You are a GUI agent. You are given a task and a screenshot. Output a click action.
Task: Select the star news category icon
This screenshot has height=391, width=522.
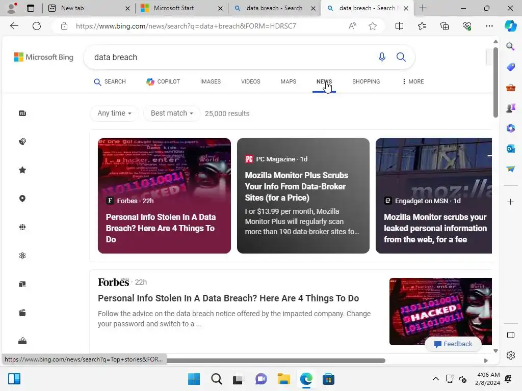click(22, 170)
